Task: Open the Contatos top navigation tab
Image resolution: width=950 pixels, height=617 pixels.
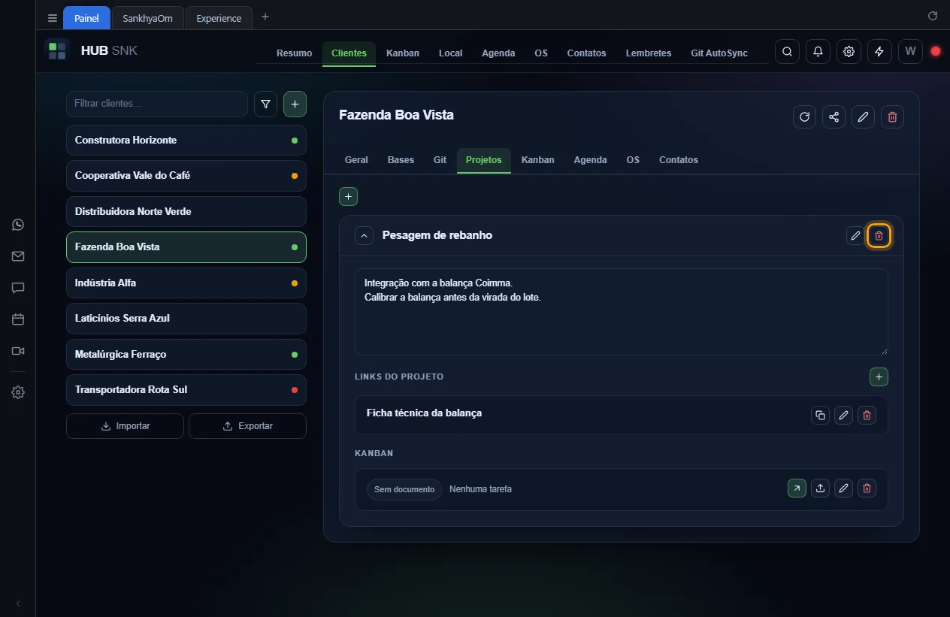Action: pyautogui.click(x=586, y=53)
